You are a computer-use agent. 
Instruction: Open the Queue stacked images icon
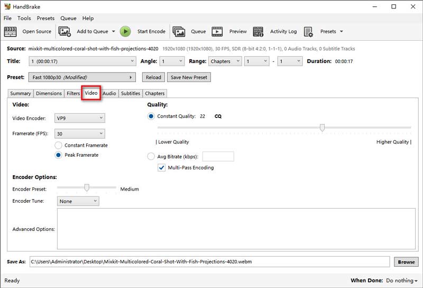pyautogui.click(x=179, y=32)
